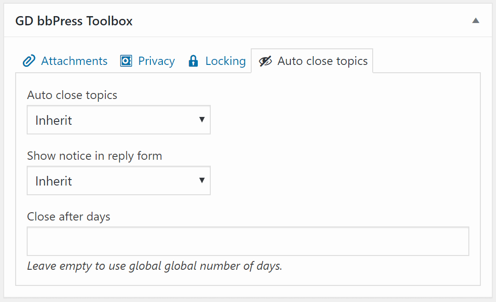Click the GD bbPress Toolbox heading
This screenshot has width=496, height=302.
pos(74,21)
